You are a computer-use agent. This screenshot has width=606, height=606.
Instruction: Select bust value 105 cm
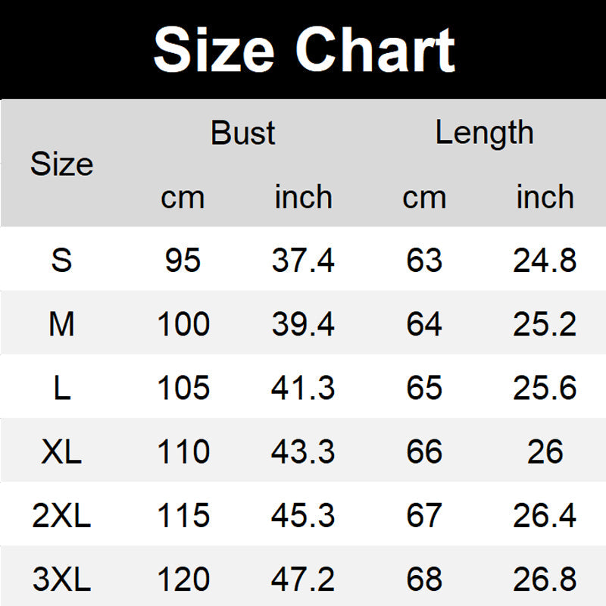click(183, 388)
